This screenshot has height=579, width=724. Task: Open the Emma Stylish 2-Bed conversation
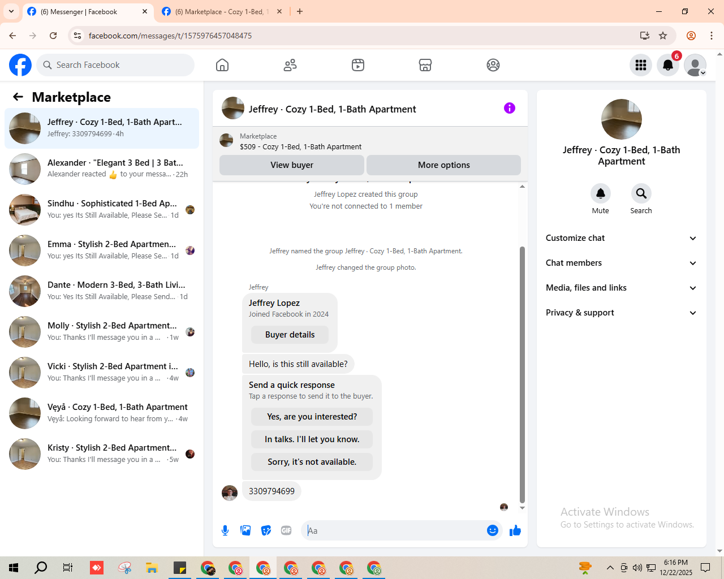102,250
